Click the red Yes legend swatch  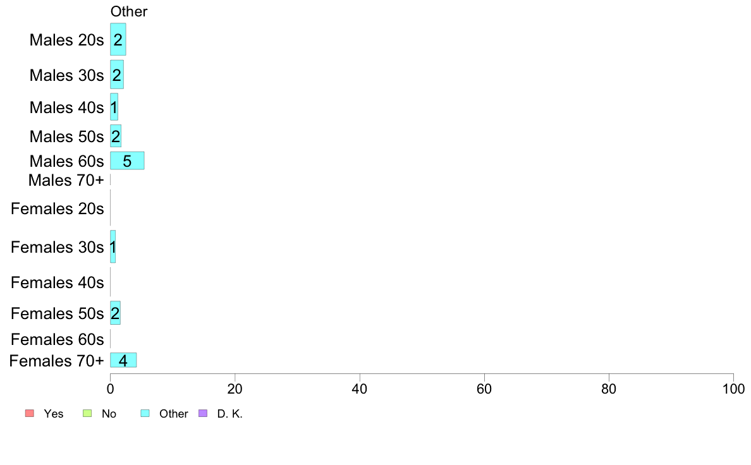pos(30,413)
